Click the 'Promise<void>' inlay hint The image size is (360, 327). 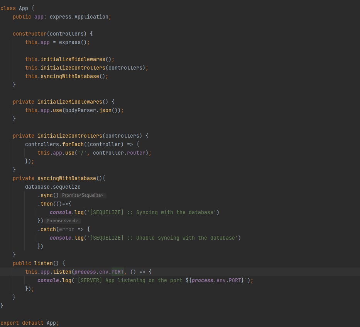click(62, 221)
